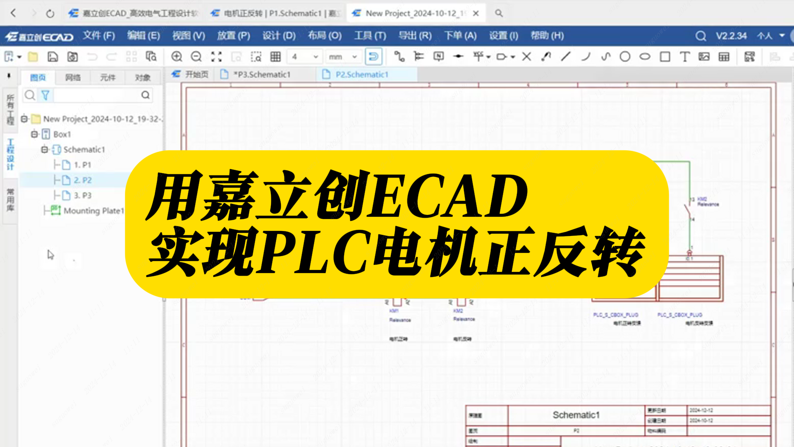
Task: Select the wire drawing tool
Action: (x=399, y=57)
